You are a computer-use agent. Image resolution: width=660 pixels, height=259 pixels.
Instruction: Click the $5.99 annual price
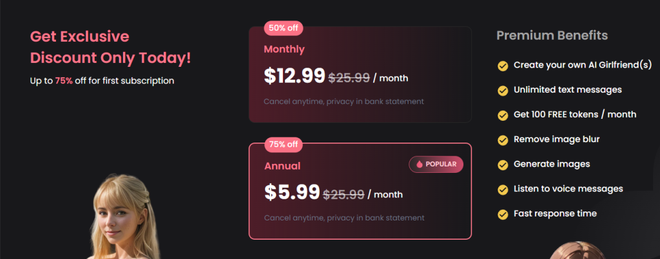(x=292, y=192)
